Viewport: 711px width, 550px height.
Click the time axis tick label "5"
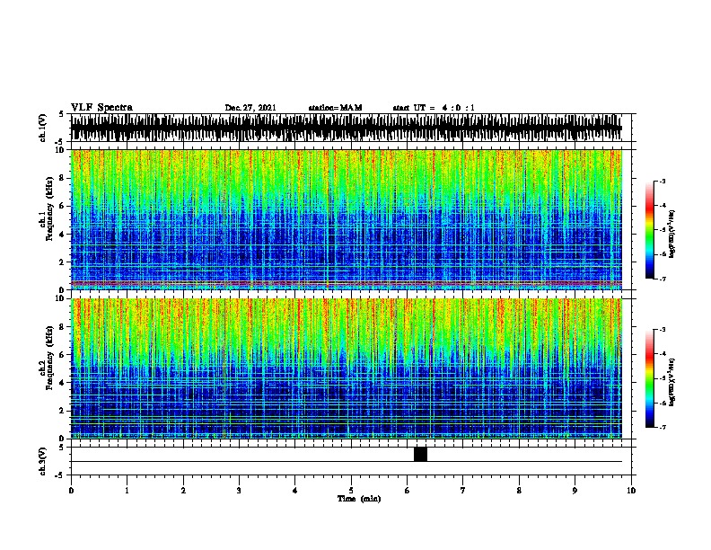(351, 490)
